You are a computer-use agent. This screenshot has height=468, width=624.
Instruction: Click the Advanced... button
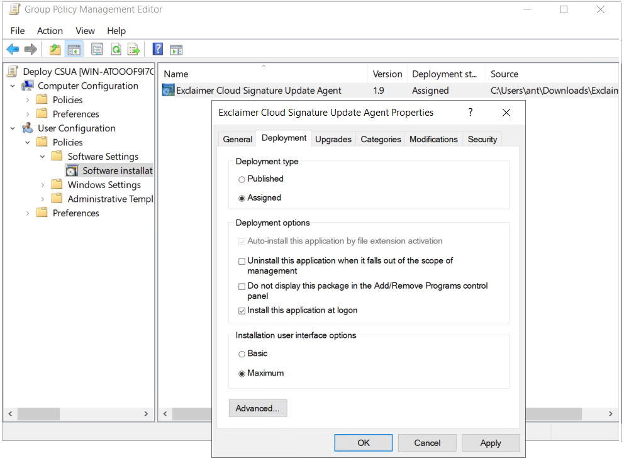point(258,408)
